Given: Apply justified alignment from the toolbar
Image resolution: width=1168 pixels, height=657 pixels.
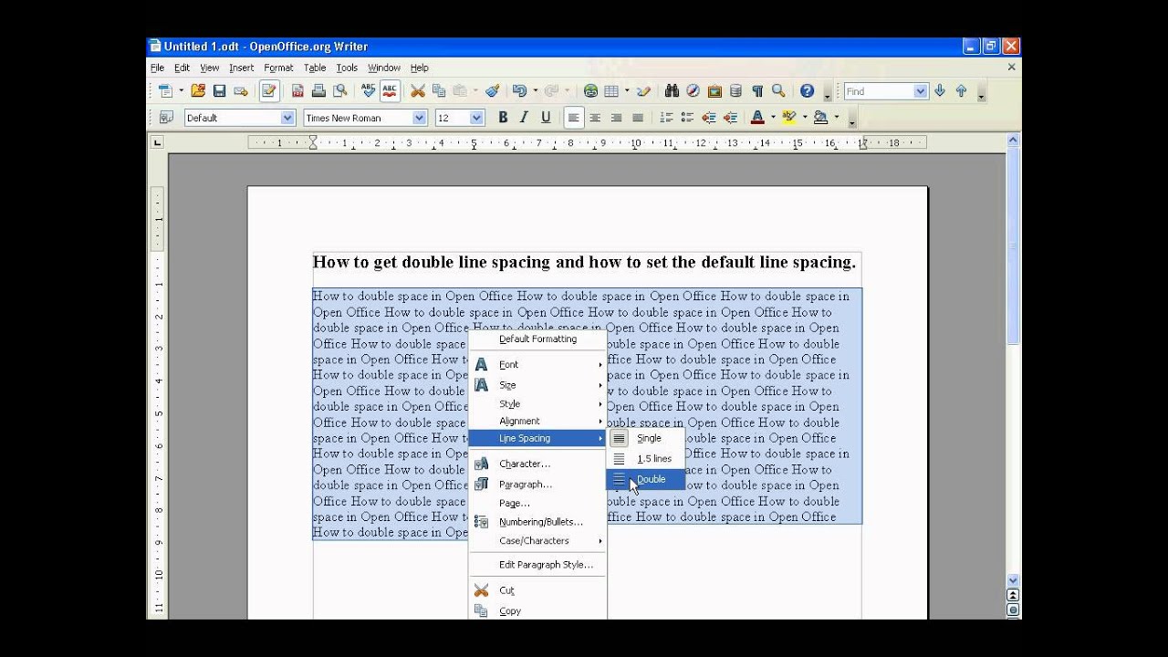Looking at the screenshot, I should (x=638, y=118).
